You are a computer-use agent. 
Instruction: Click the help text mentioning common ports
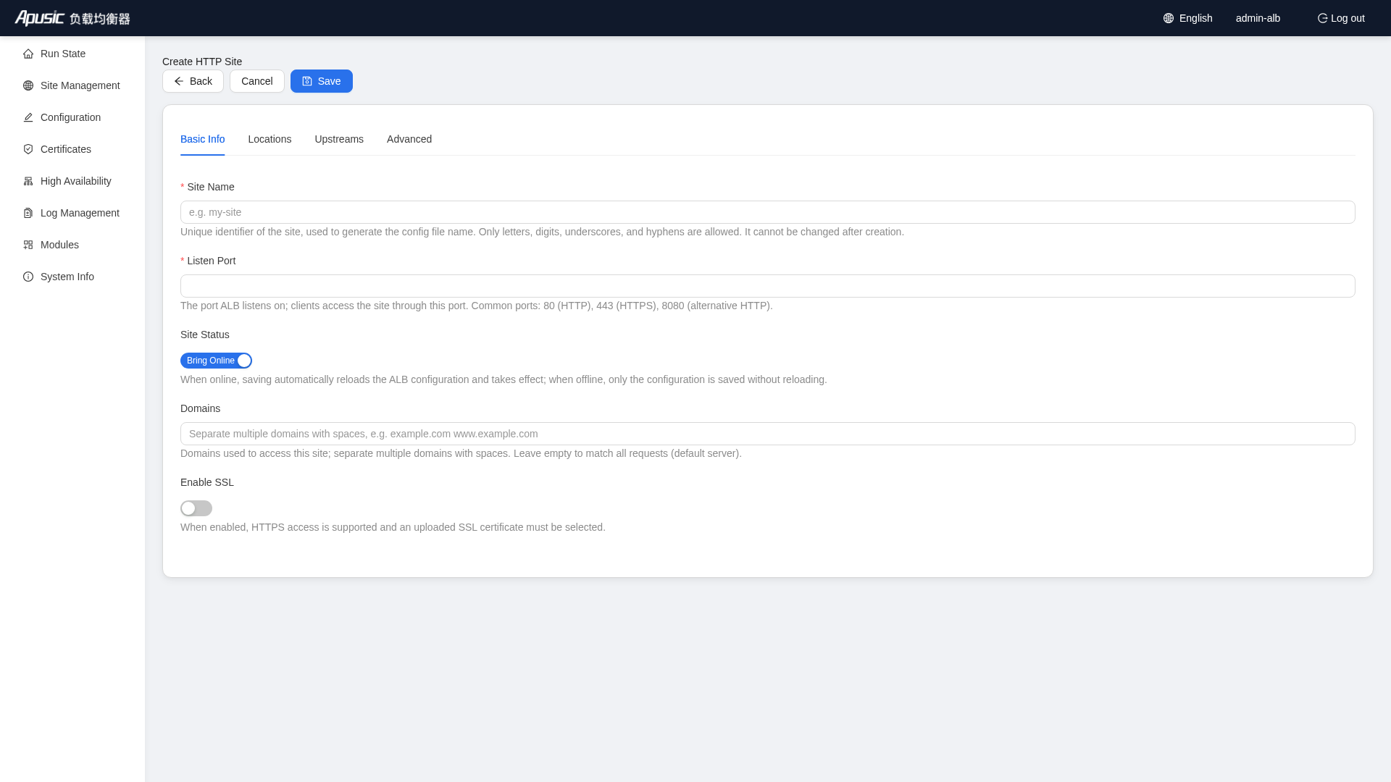coord(477,306)
